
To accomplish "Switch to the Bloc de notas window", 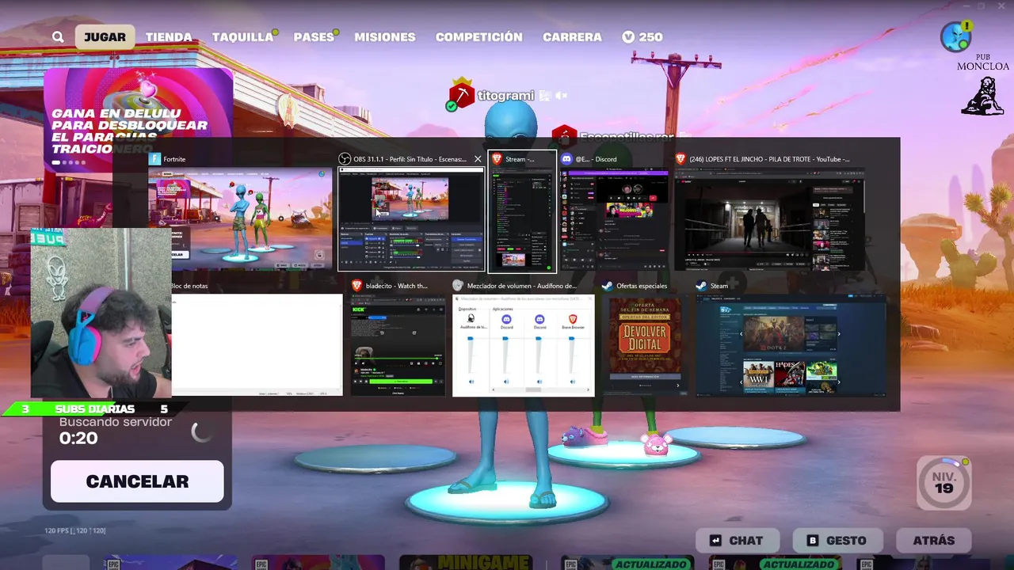I will (x=257, y=344).
